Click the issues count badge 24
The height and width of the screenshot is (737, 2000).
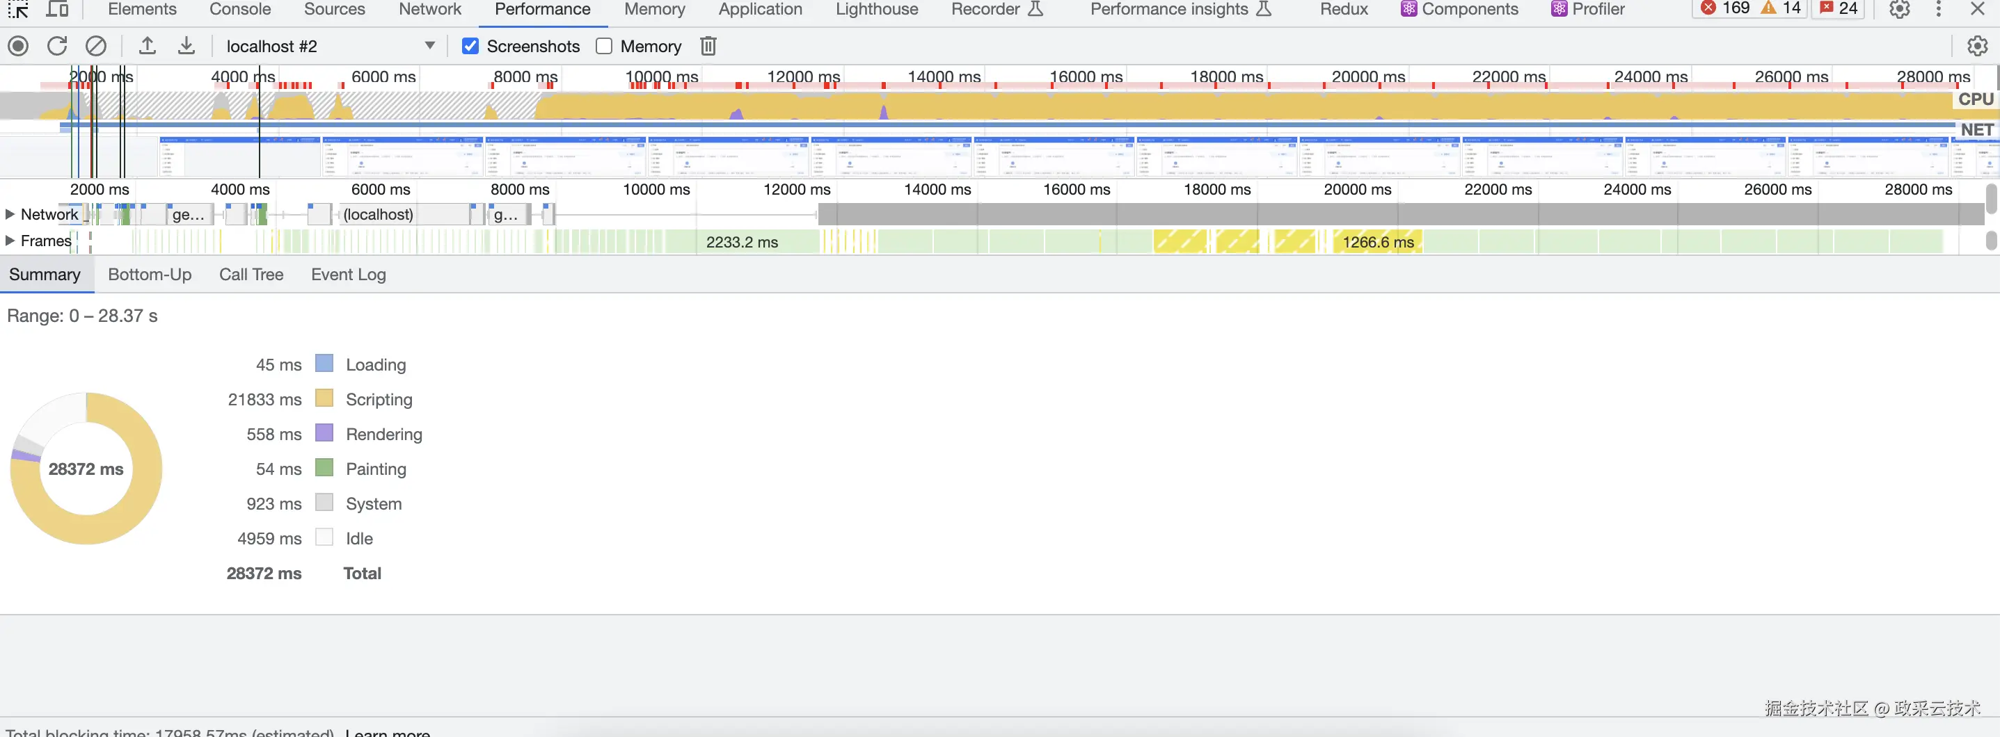pyautogui.click(x=1839, y=8)
